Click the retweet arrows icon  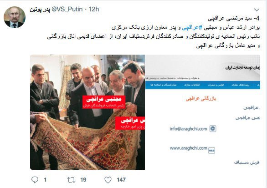[71, 180]
